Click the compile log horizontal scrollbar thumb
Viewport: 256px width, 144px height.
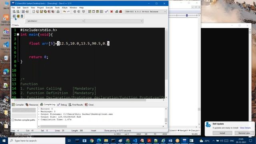[54, 126]
